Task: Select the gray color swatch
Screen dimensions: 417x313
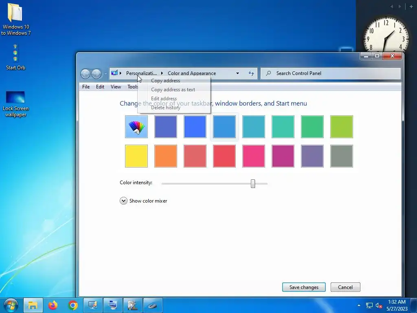Action: tap(342, 156)
